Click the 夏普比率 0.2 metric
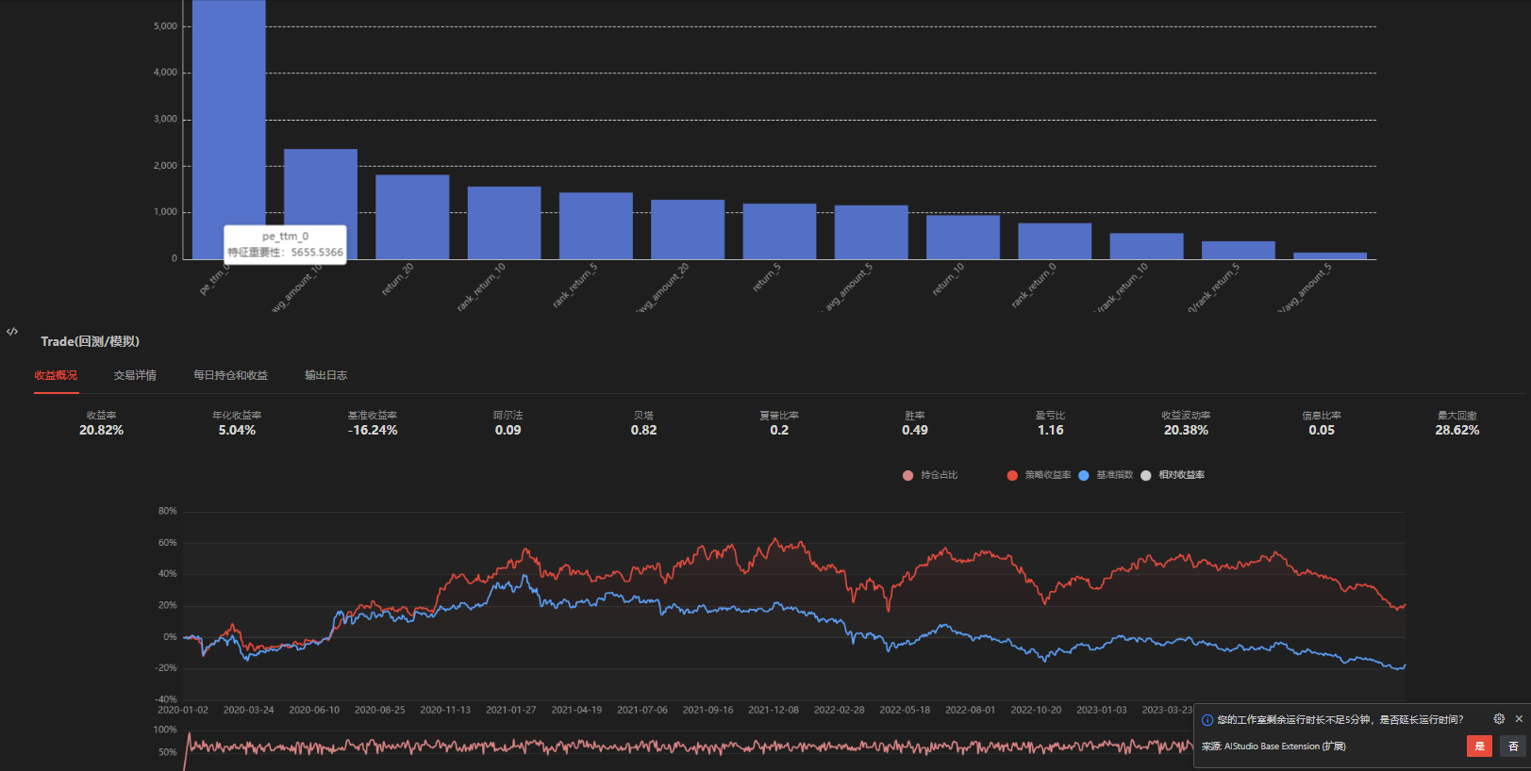Screen dimensions: 1531x771 click(779, 423)
